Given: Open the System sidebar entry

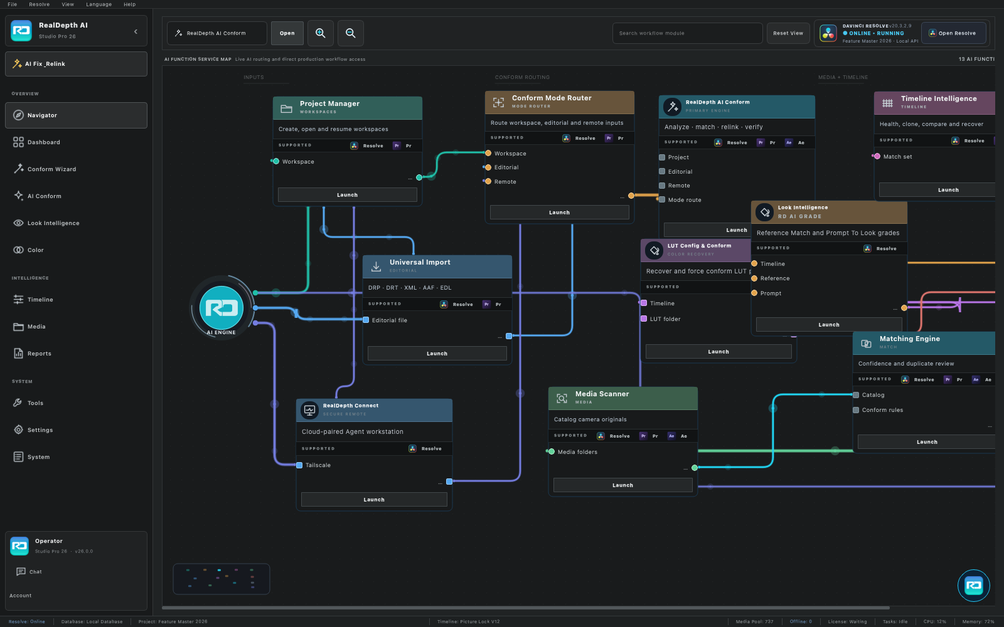Looking at the screenshot, I should pos(77,457).
